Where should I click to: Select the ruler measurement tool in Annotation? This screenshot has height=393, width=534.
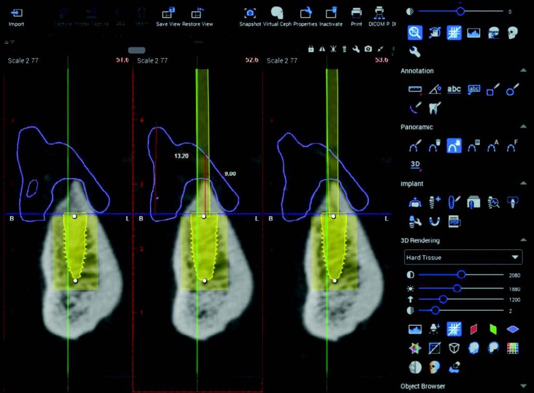[415, 90]
